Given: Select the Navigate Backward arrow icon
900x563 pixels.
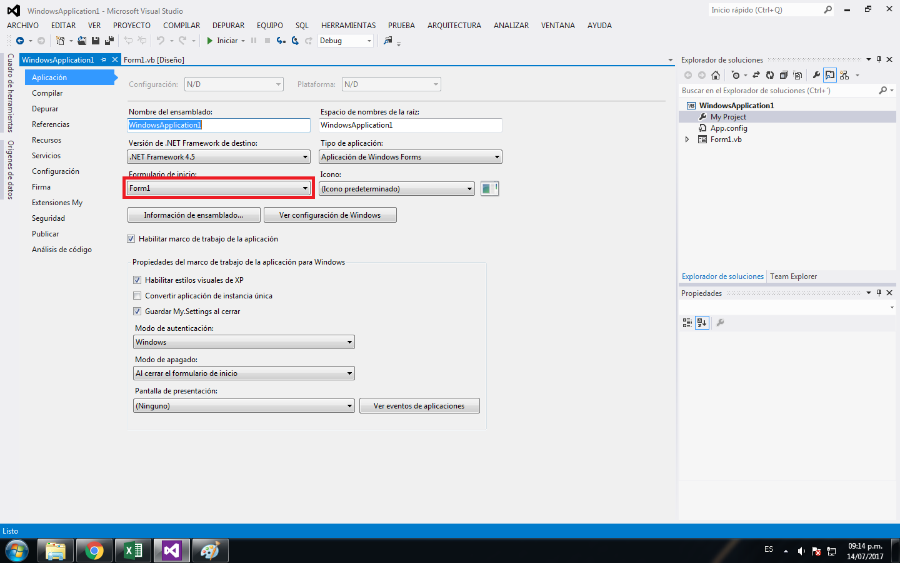Looking at the screenshot, I should click(20, 40).
